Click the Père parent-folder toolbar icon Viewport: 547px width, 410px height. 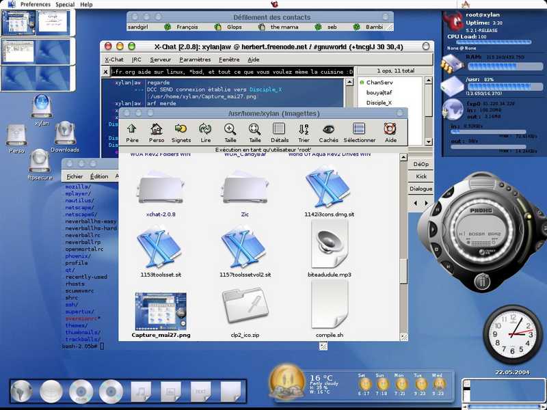coord(132,130)
